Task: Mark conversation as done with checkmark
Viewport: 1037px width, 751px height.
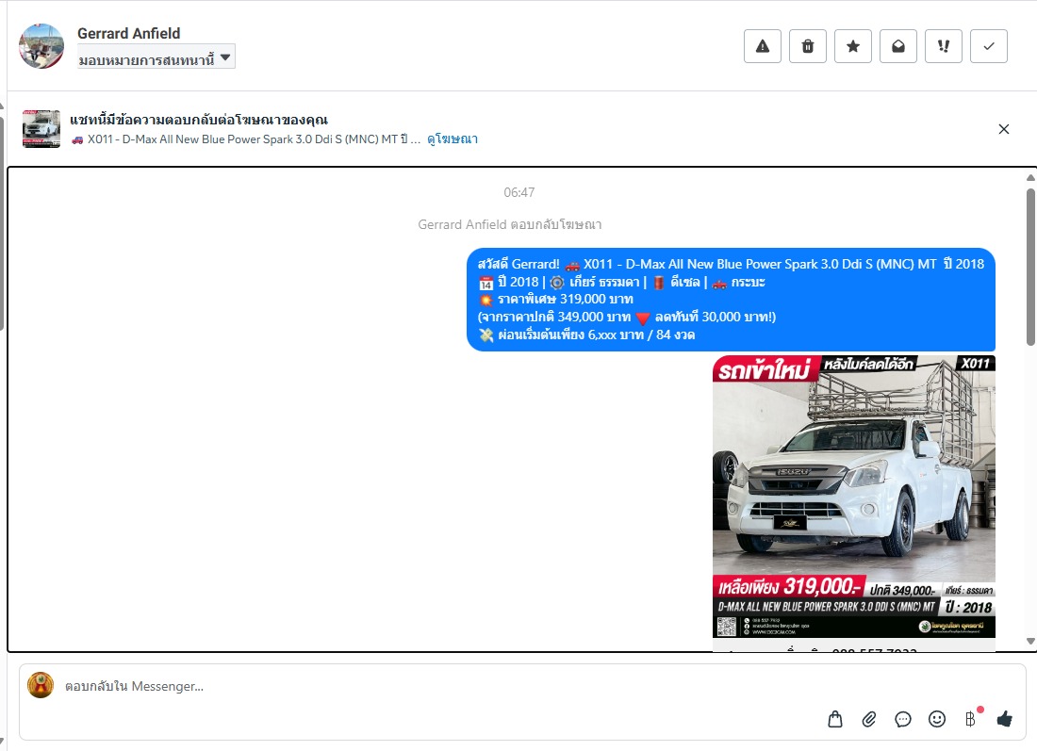Action: pos(989,46)
